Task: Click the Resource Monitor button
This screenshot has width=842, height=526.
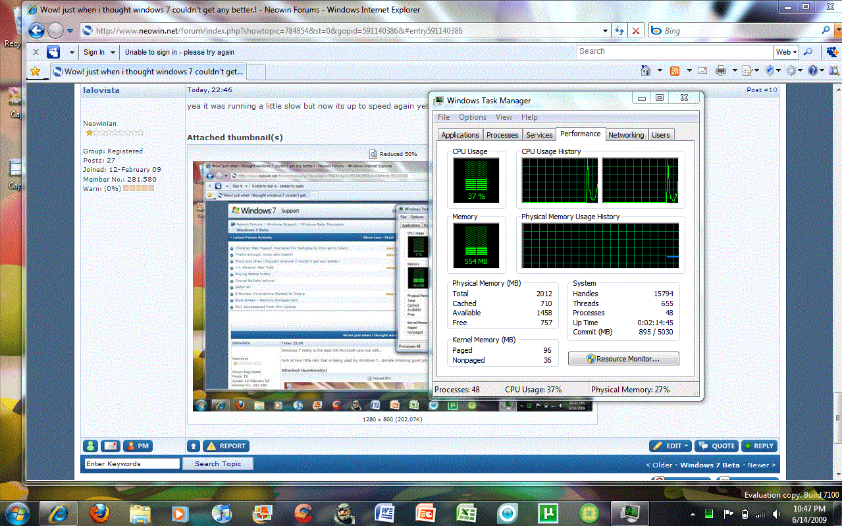Action: 623,359
